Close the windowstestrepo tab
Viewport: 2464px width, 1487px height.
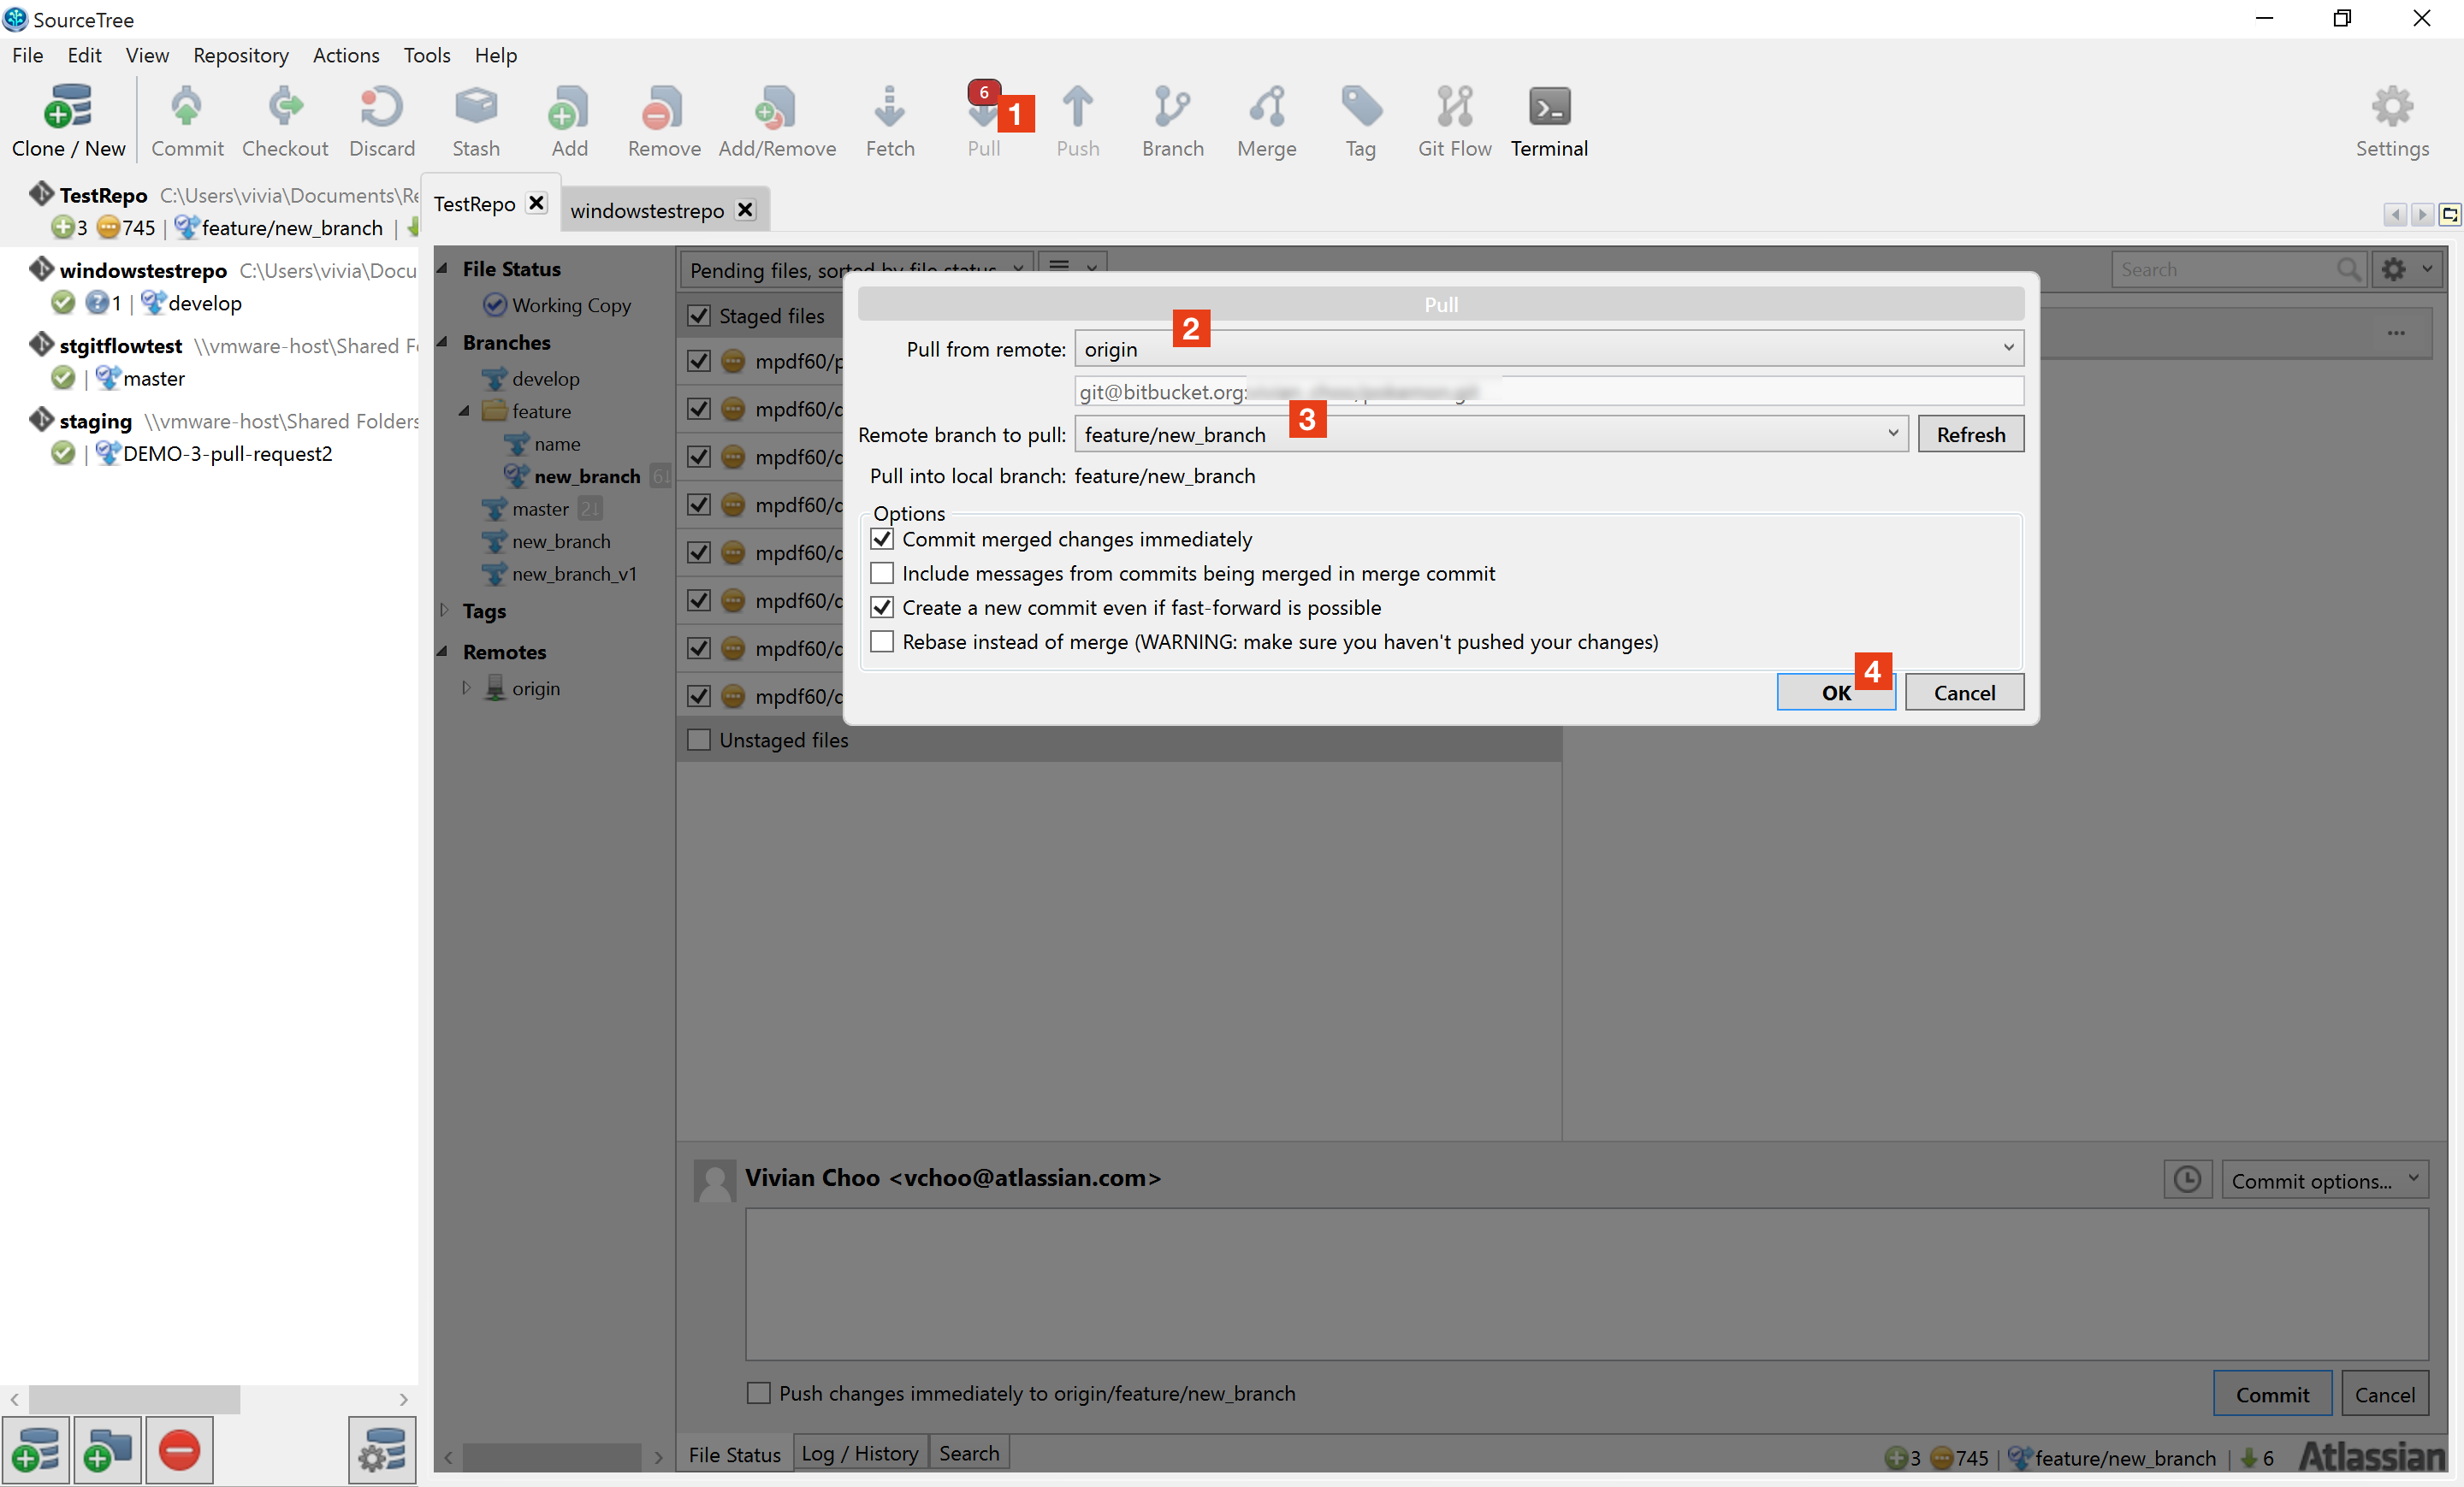coord(745,209)
